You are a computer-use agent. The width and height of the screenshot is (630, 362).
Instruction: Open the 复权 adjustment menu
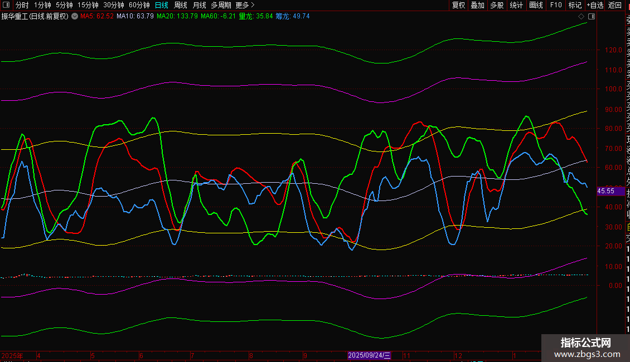tap(458, 5)
